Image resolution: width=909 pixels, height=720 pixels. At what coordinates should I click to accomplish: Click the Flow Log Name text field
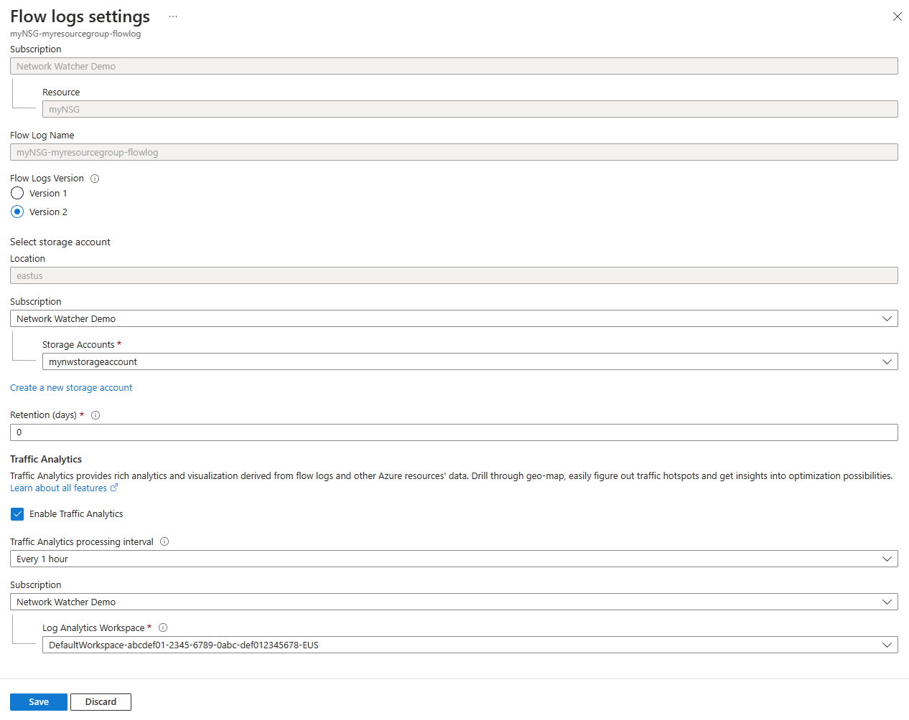pos(454,152)
